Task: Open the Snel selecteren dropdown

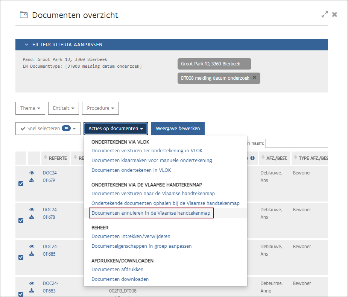Action: [x=48, y=129]
